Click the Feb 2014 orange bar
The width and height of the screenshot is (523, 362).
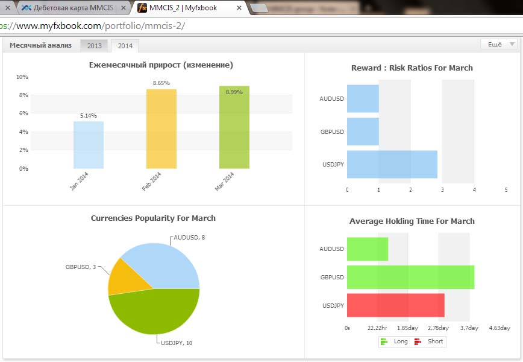click(161, 129)
